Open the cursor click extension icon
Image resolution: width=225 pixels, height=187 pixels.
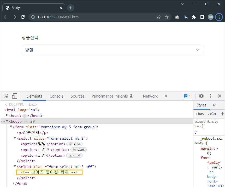pyautogui.click(x=186, y=17)
